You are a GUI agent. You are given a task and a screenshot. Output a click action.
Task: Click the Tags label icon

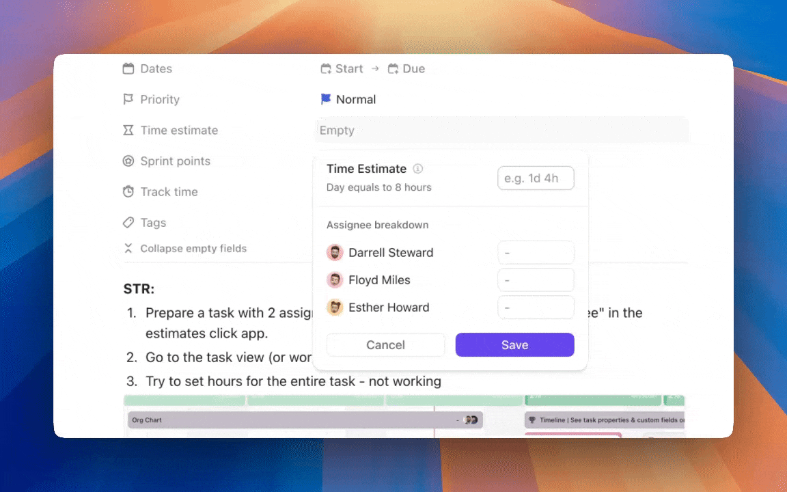pyautogui.click(x=128, y=223)
